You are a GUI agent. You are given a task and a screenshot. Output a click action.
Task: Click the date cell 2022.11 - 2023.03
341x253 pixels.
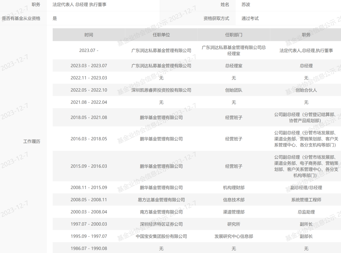coord(89,78)
